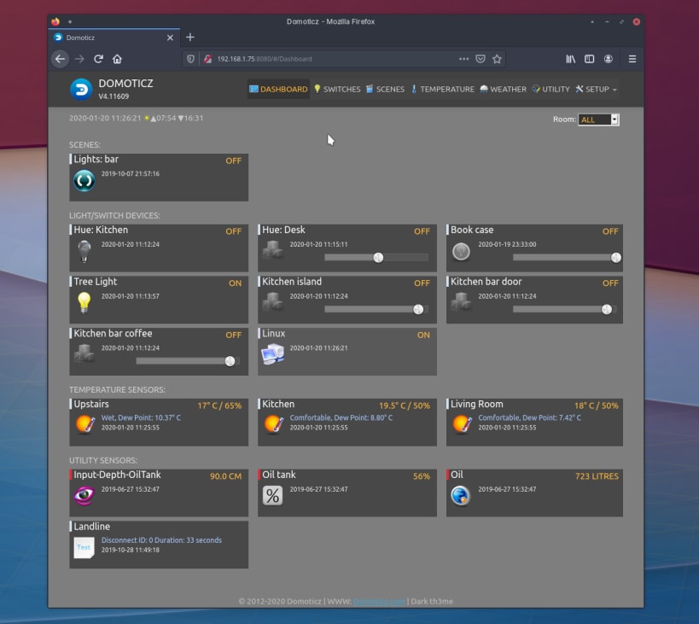Open the Room selector dropdown
699x624 pixels.
pyautogui.click(x=598, y=120)
